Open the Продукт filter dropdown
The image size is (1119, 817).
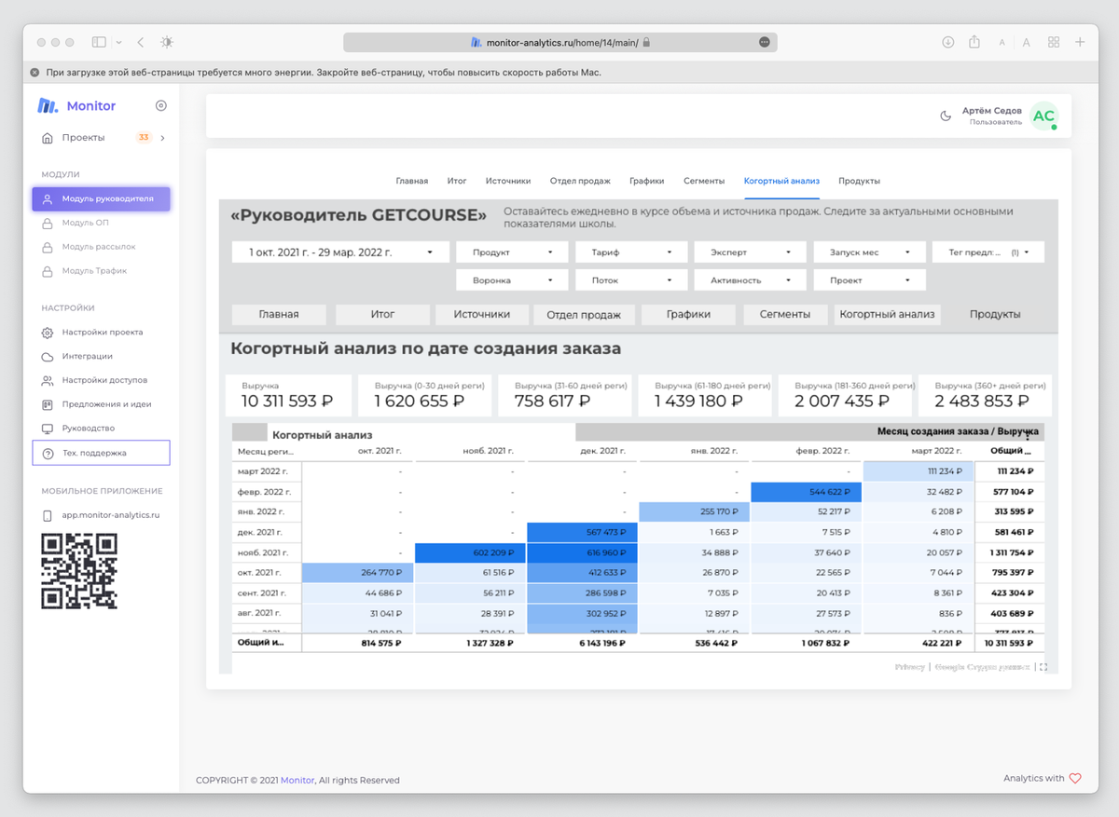pos(513,252)
